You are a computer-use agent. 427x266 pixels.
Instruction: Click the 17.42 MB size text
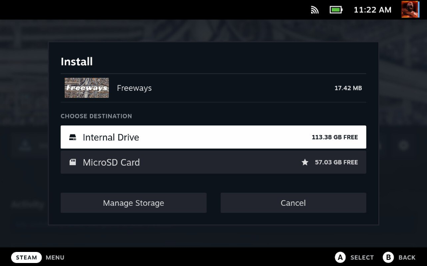[x=348, y=88]
